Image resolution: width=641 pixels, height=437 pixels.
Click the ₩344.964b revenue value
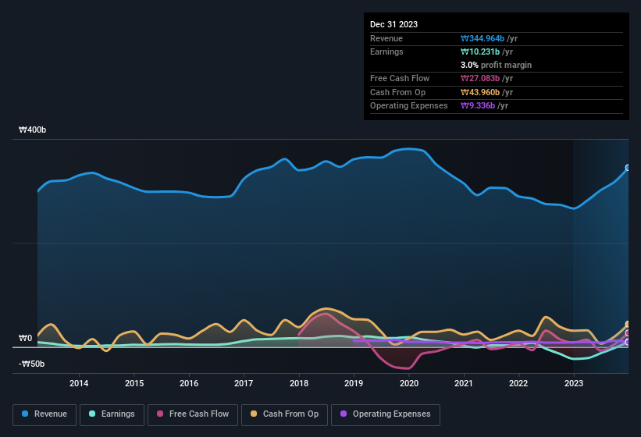pyautogui.click(x=483, y=38)
